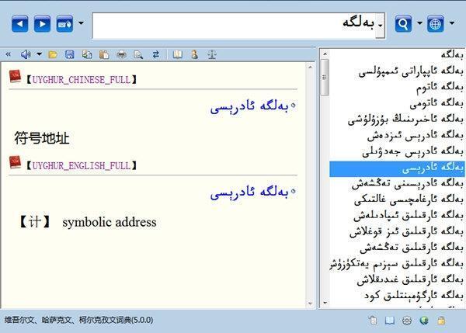Viewport: 466px width, 333px height.
Task: Click the printer icon in toolbar
Action: pyautogui.click(x=121, y=54)
